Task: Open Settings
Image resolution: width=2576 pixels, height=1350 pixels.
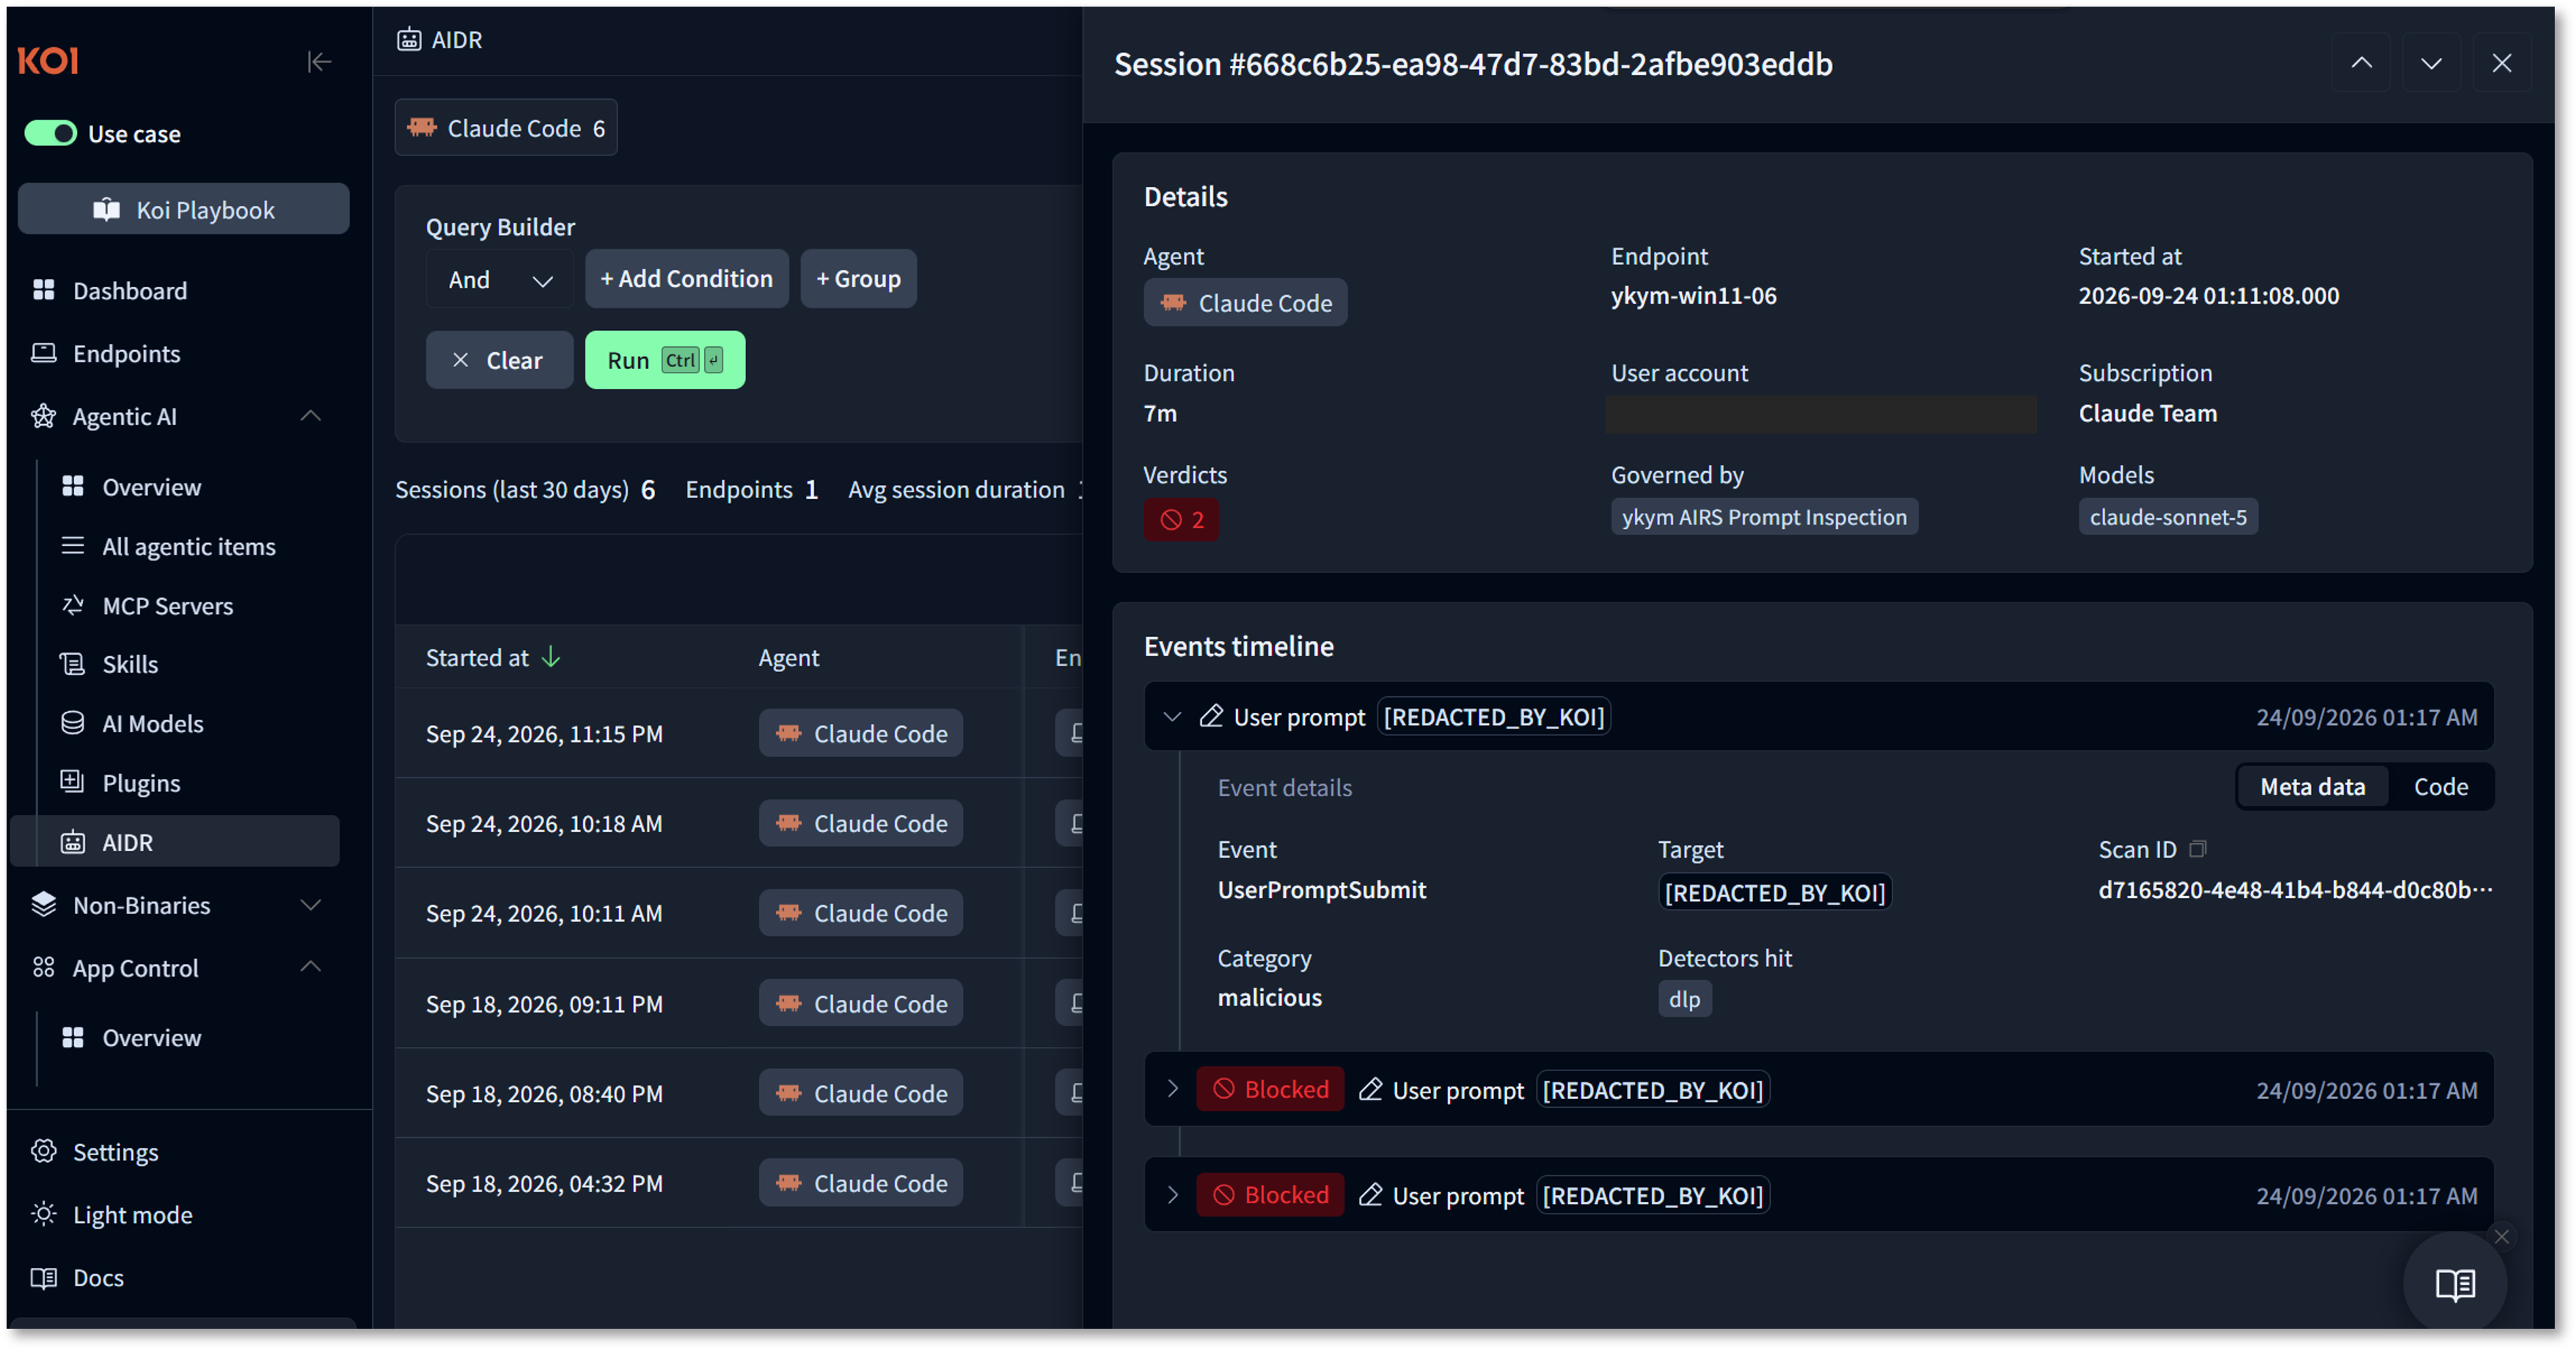Action: pos(115,1151)
